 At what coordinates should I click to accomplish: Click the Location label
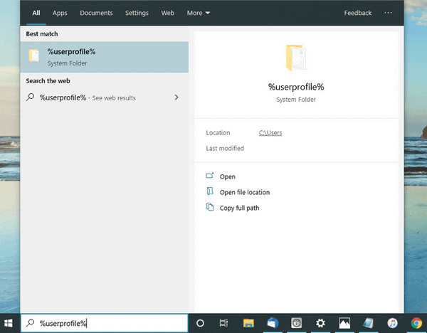pos(218,132)
